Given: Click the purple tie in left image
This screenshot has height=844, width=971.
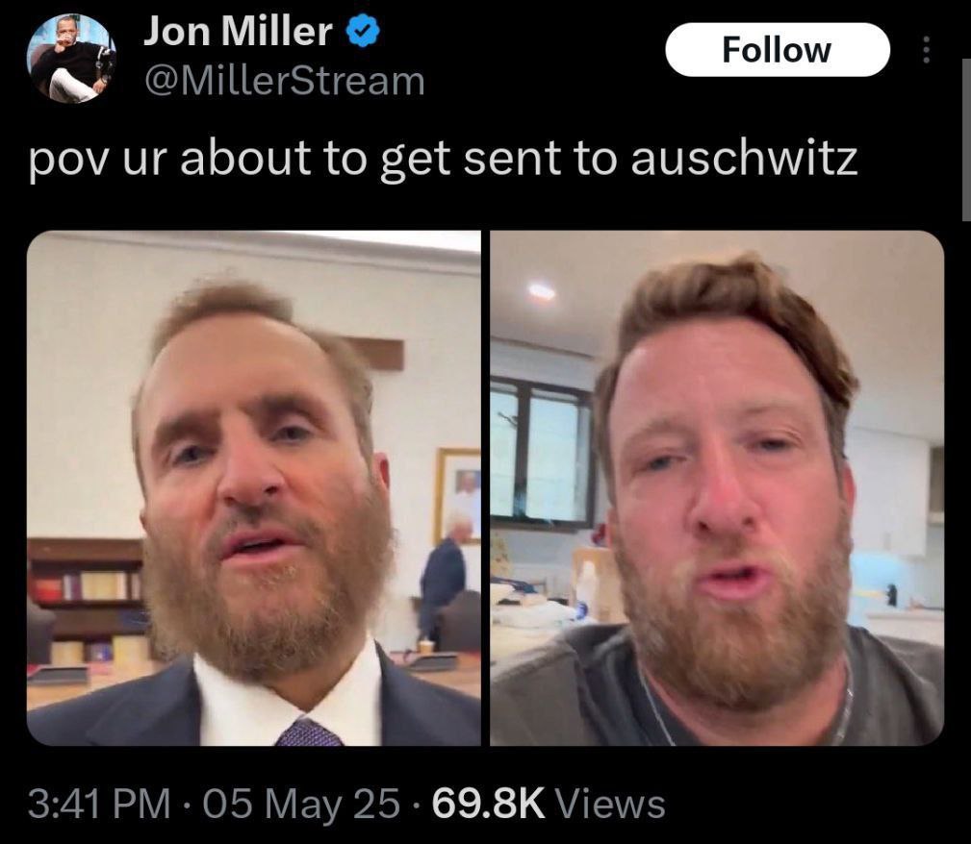Looking at the screenshot, I should (308, 732).
